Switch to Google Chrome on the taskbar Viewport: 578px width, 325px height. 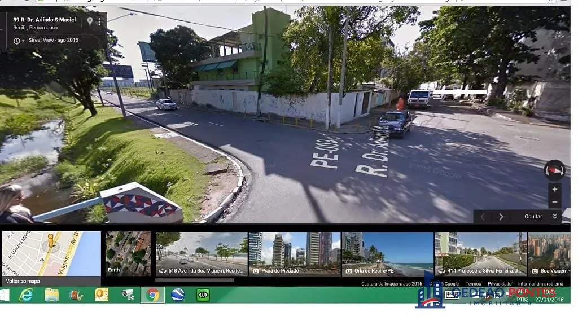point(152,295)
